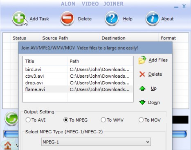191x150 pixels.
Task: Select the To WMV output option
Action: coord(103,120)
